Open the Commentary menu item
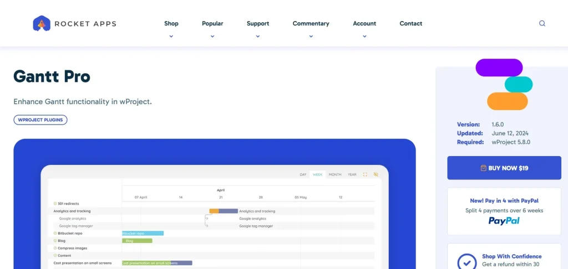 311,23
